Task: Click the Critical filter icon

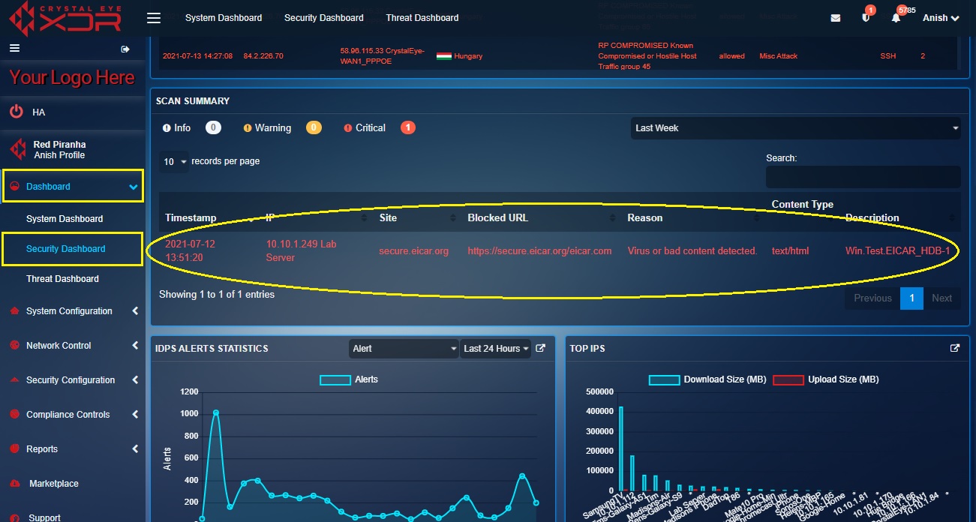Action: pyautogui.click(x=348, y=128)
